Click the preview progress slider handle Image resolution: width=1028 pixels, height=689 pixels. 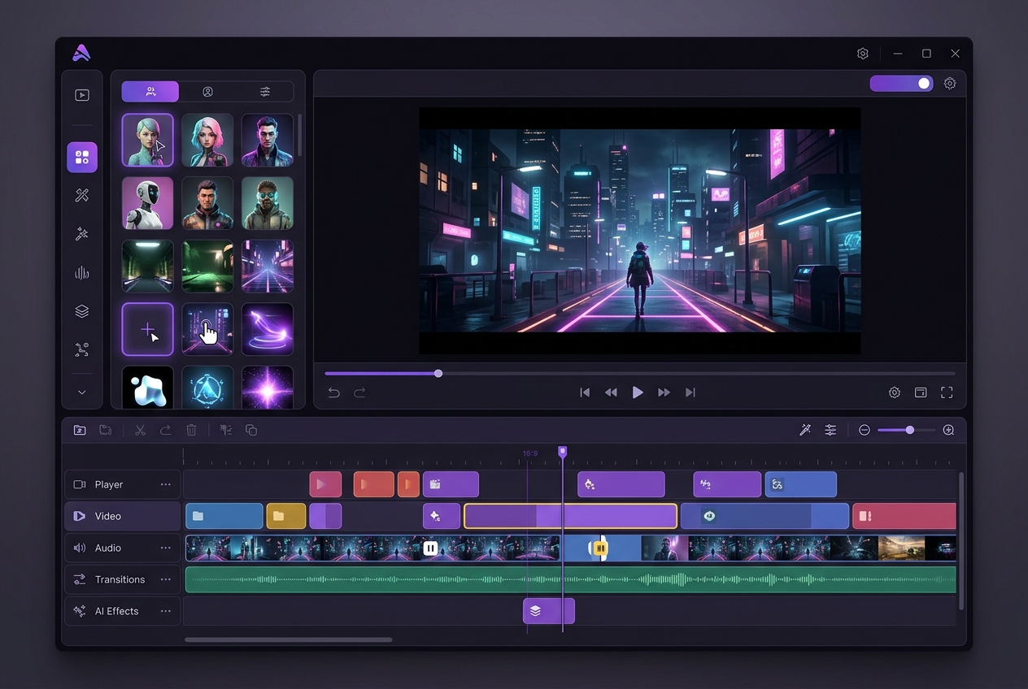pos(438,374)
